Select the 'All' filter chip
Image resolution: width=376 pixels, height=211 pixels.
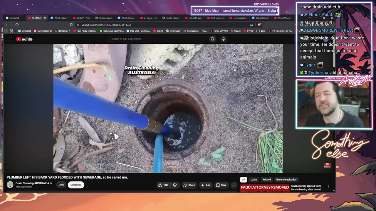point(244,180)
